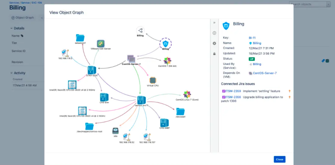Open the ITSM-2359 Jira issue link

[233, 91]
